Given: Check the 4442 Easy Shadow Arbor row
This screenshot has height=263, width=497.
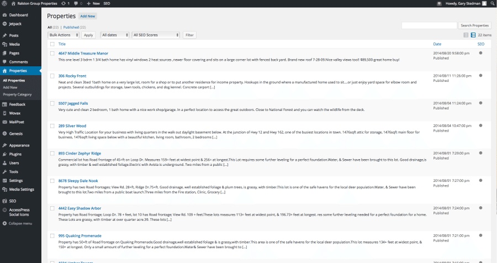Looking at the screenshot, I should pos(52,208).
